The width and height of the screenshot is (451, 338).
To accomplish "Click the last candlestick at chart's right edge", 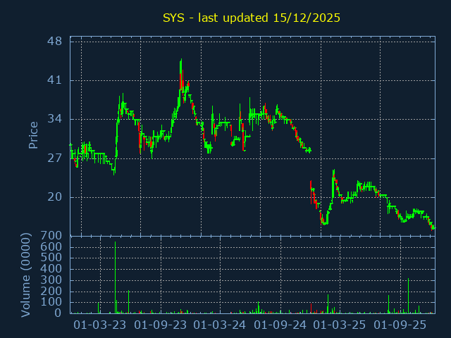I will [433, 227].
